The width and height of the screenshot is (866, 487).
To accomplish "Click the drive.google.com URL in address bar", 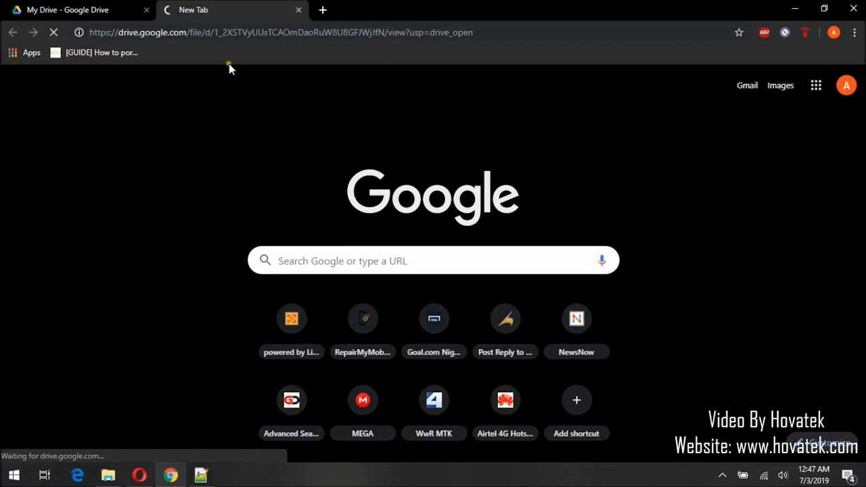I will point(281,32).
